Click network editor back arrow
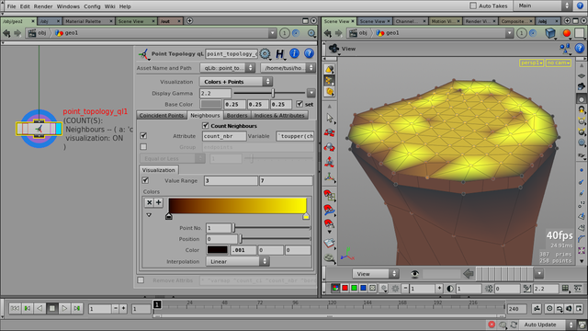This screenshot has width=588, height=331. coord(6,33)
